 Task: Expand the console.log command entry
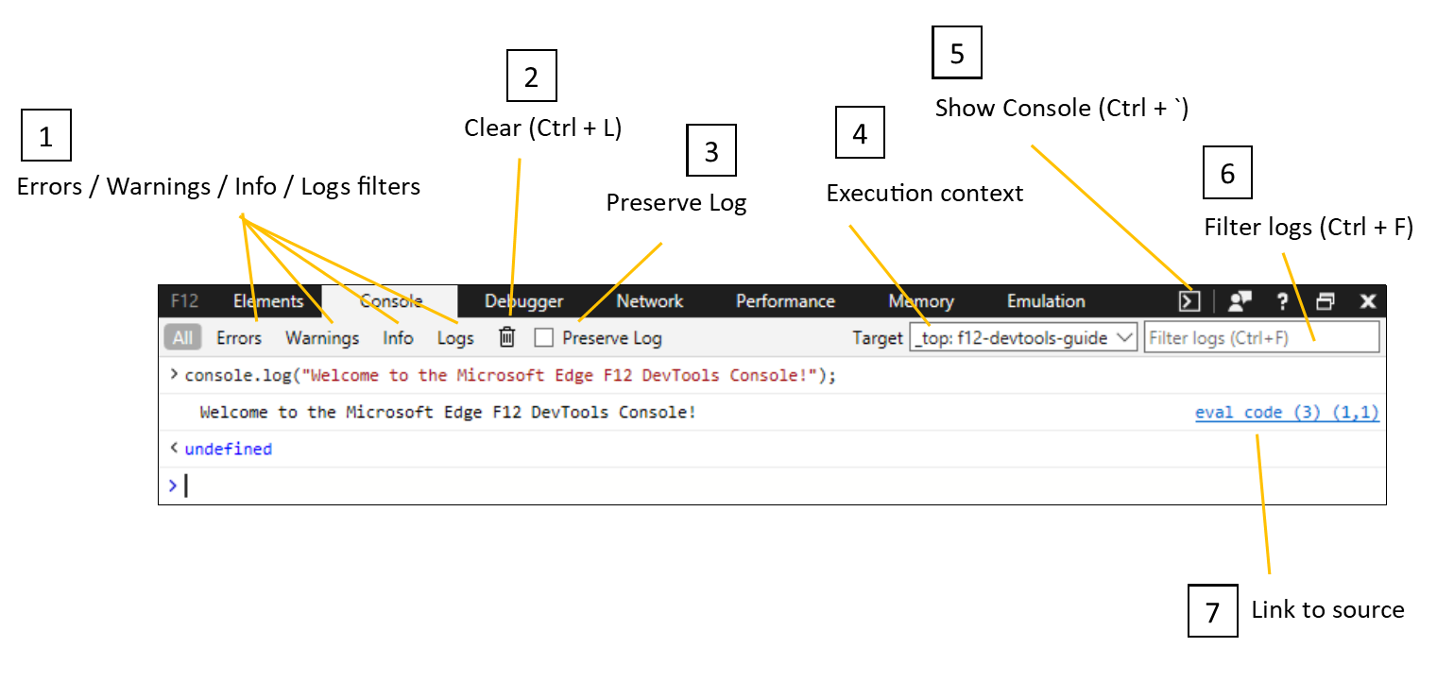[x=174, y=374]
